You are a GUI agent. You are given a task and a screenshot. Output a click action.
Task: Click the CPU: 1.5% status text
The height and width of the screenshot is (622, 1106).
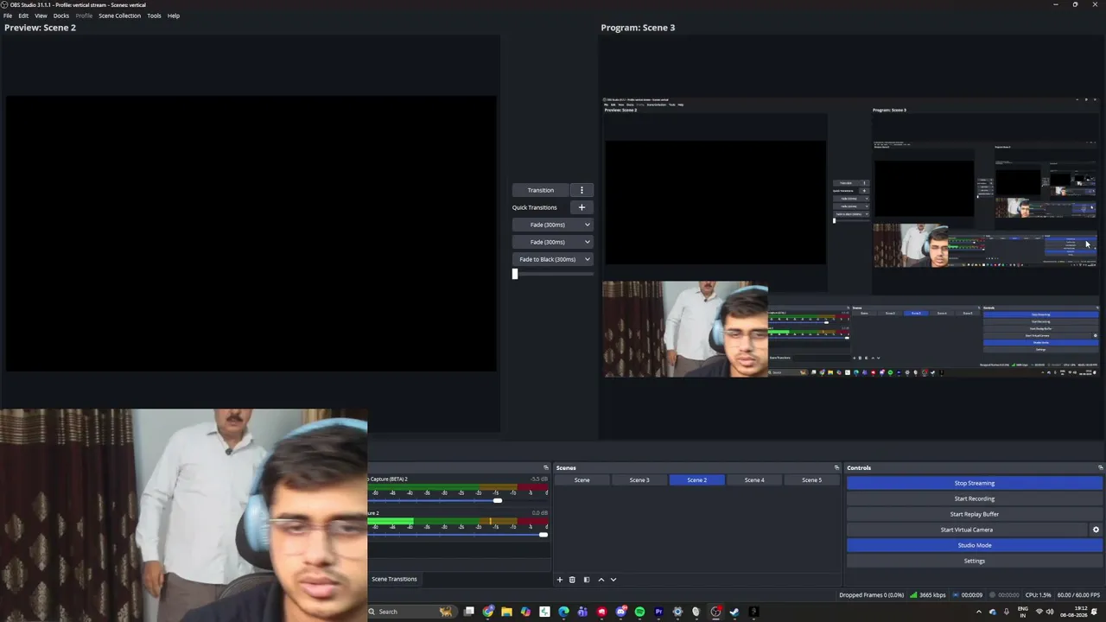tap(1038, 595)
